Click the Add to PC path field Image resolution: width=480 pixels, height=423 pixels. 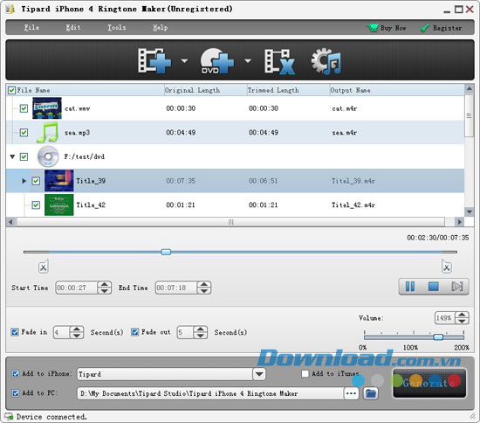point(210,393)
